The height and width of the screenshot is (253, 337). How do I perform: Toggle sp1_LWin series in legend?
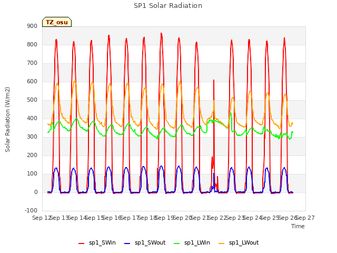(192, 243)
